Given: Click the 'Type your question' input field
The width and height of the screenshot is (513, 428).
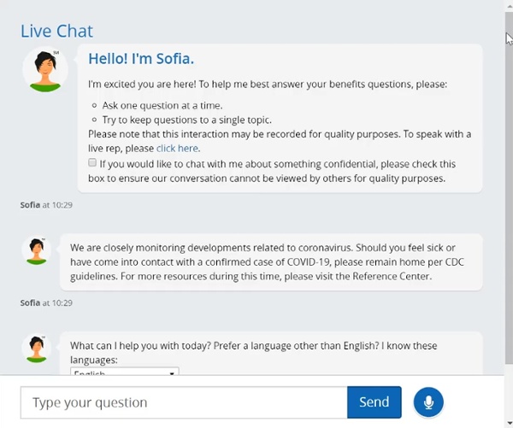Looking at the screenshot, I should click(x=183, y=402).
